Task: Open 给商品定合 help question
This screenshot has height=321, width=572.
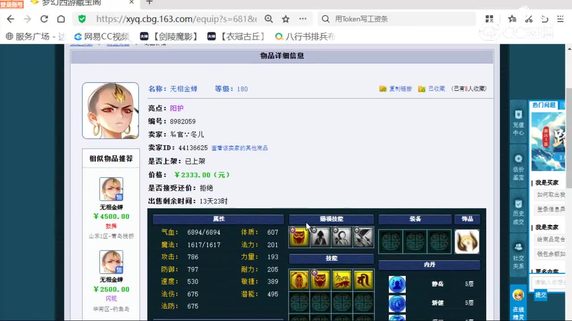Action: (550, 239)
